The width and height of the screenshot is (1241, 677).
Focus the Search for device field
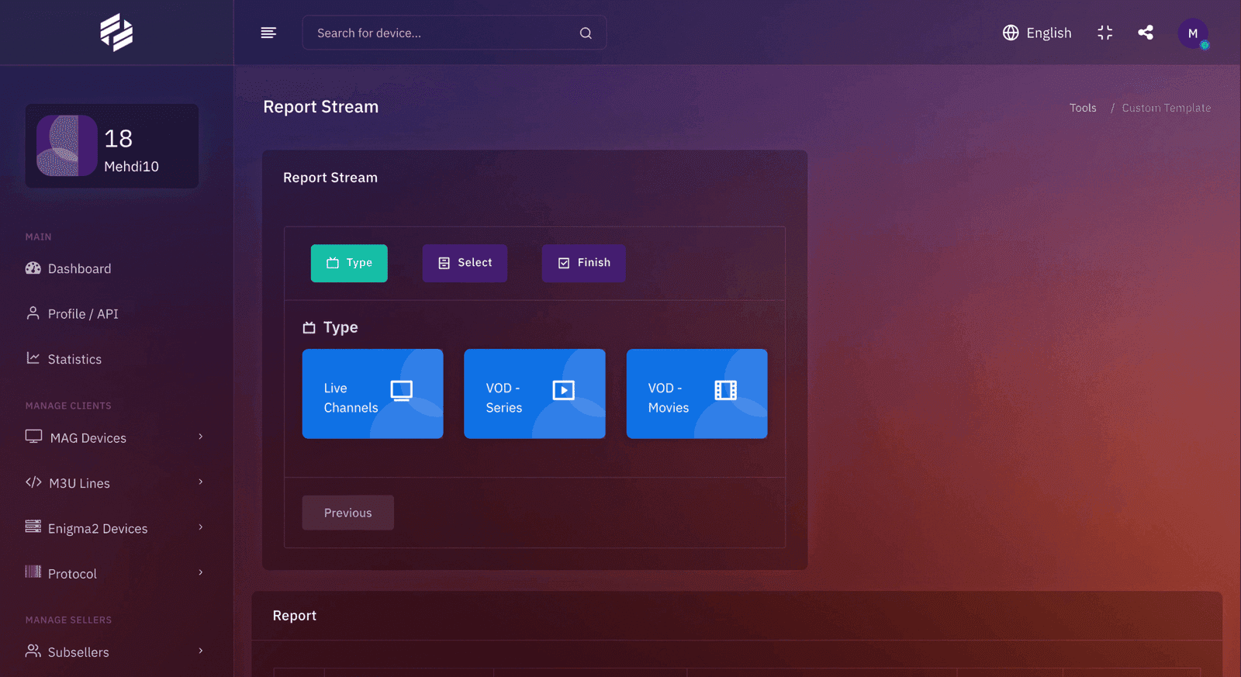[455, 33]
